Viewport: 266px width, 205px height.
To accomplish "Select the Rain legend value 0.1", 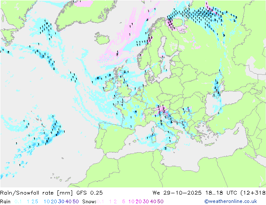I will pos(18,202).
